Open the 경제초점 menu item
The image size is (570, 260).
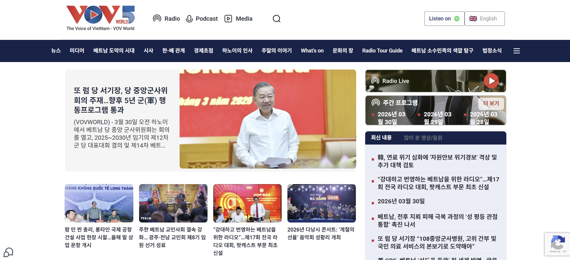[x=203, y=51]
